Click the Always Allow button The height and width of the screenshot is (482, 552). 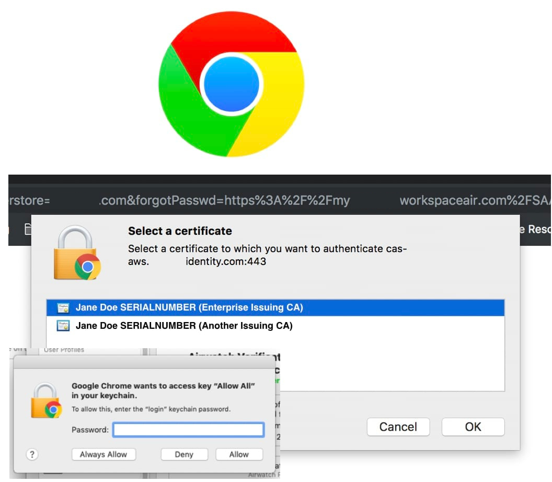(103, 454)
